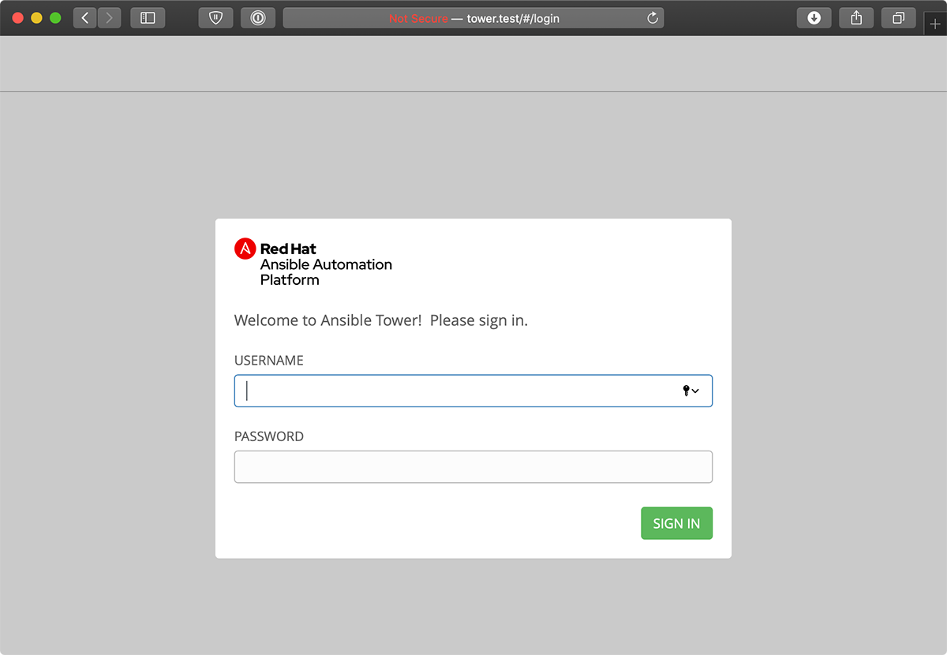
Task: Focus the Password input field
Action: coord(473,466)
